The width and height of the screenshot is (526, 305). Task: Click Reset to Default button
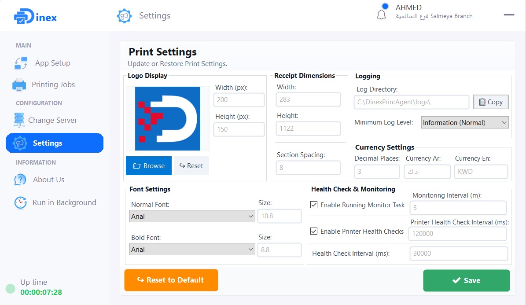[x=171, y=280]
